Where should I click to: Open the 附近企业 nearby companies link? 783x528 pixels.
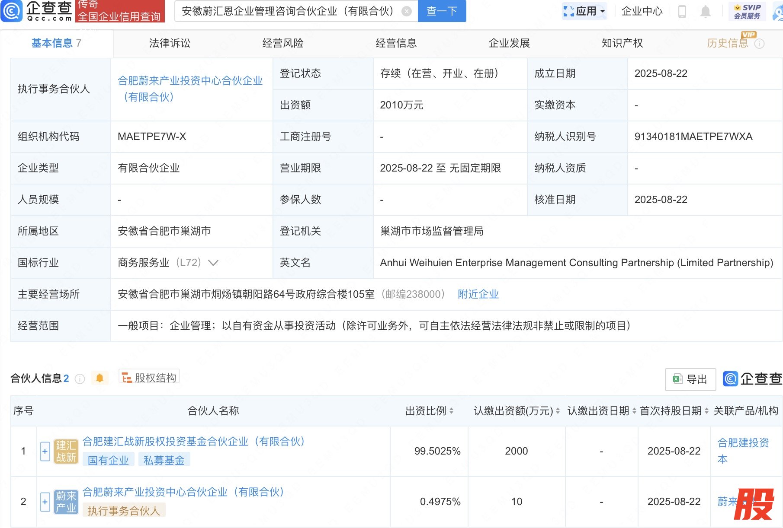tap(478, 294)
